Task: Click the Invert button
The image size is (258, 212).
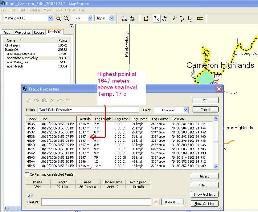Action: point(204,176)
